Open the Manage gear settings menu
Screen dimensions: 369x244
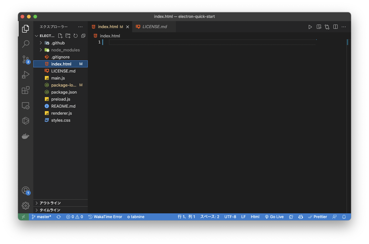point(25,206)
